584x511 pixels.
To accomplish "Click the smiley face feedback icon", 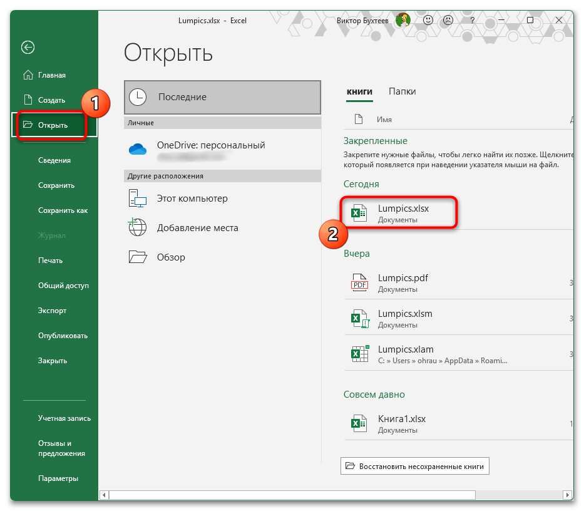I will 428,20.
